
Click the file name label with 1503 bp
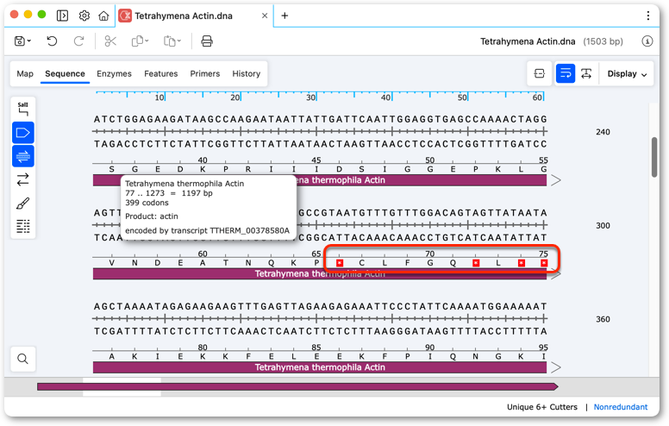click(x=552, y=41)
